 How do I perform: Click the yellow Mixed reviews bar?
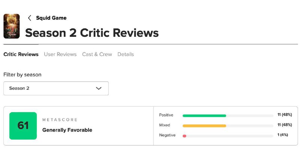(204, 126)
